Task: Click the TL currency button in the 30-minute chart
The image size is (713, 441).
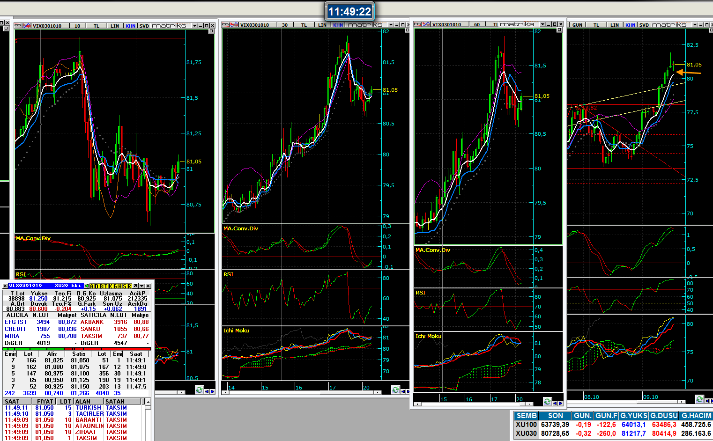Action: [x=304, y=25]
